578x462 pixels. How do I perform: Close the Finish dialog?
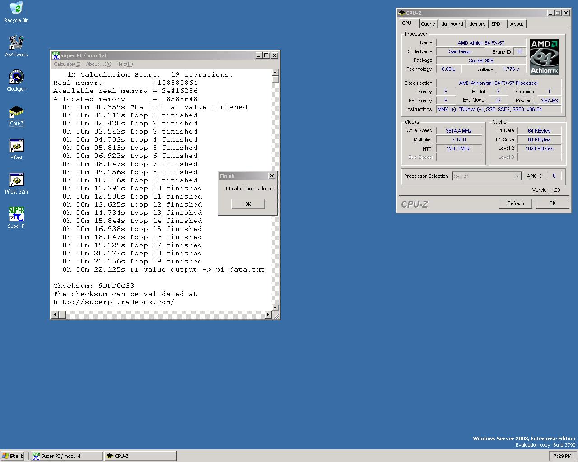click(x=271, y=176)
